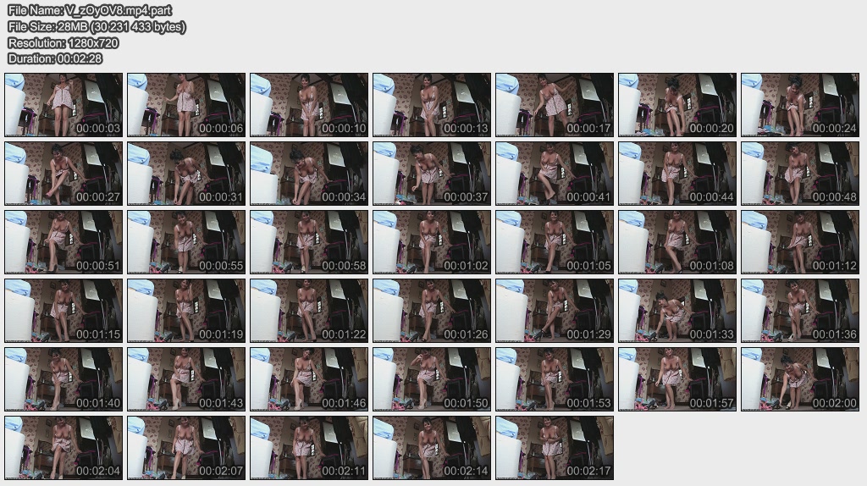Select the last thumbnail at 00:02:17

coord(555,448)
